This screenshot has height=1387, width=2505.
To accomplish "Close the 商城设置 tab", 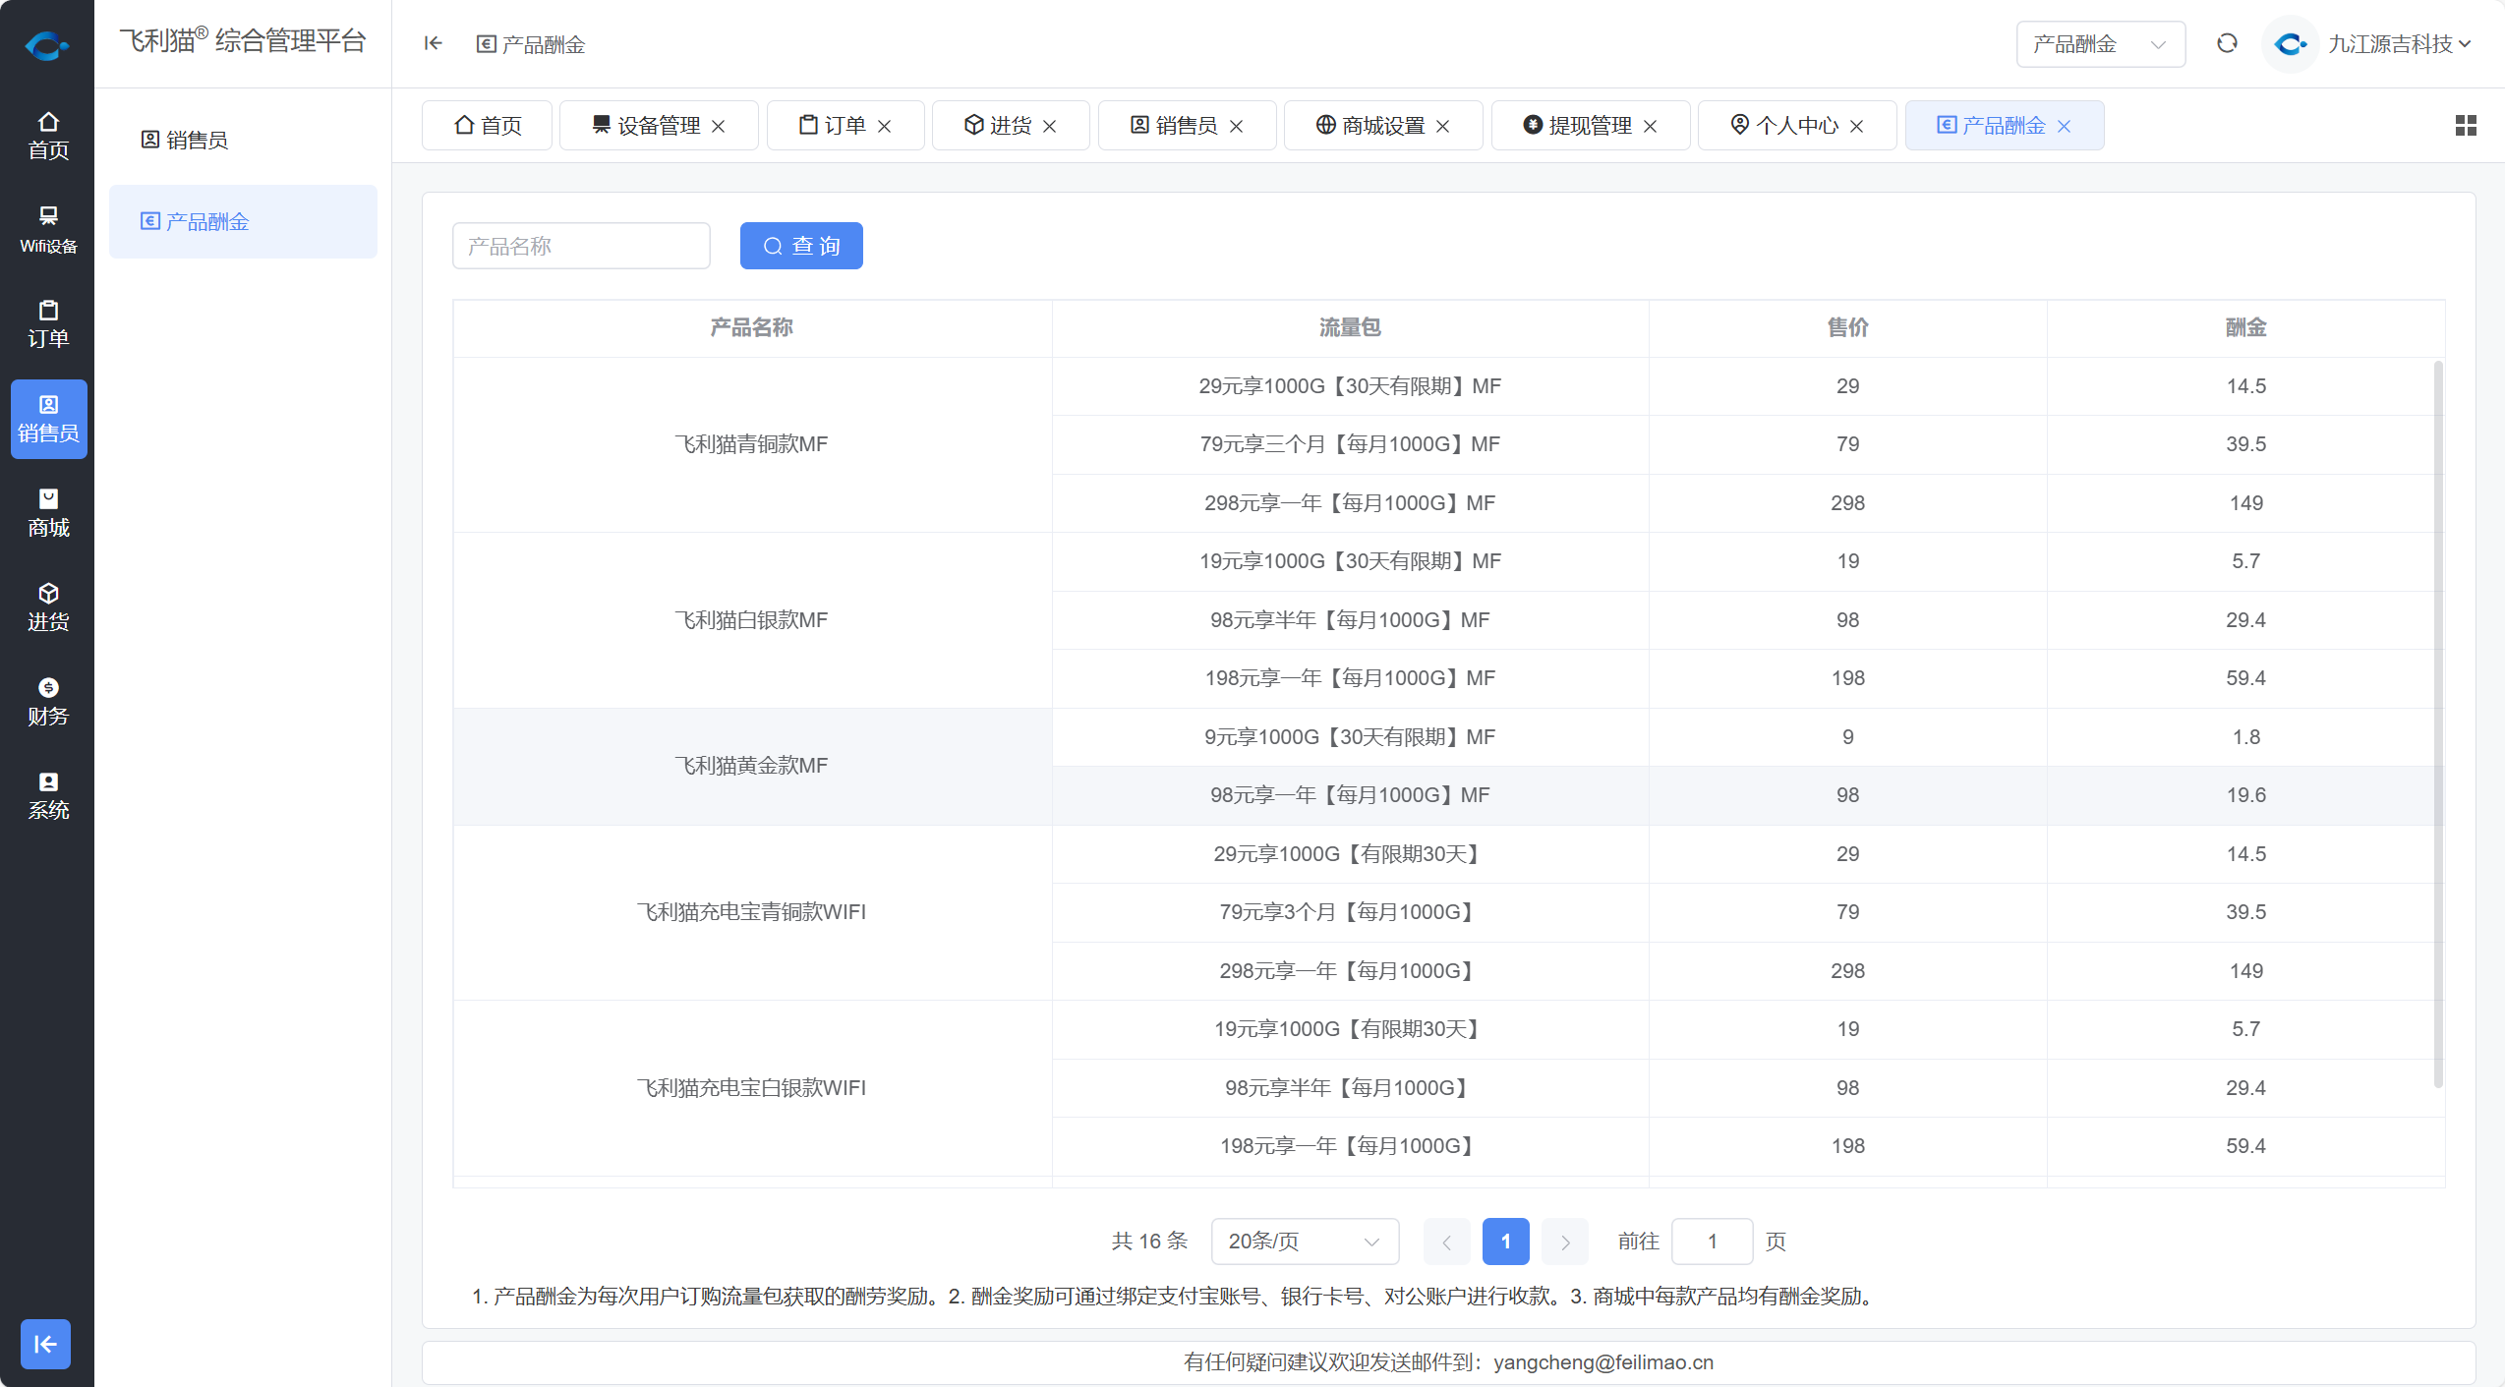I will click(1443, 127).
